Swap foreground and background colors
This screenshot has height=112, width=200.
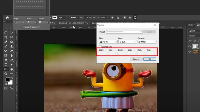point(12,78)
